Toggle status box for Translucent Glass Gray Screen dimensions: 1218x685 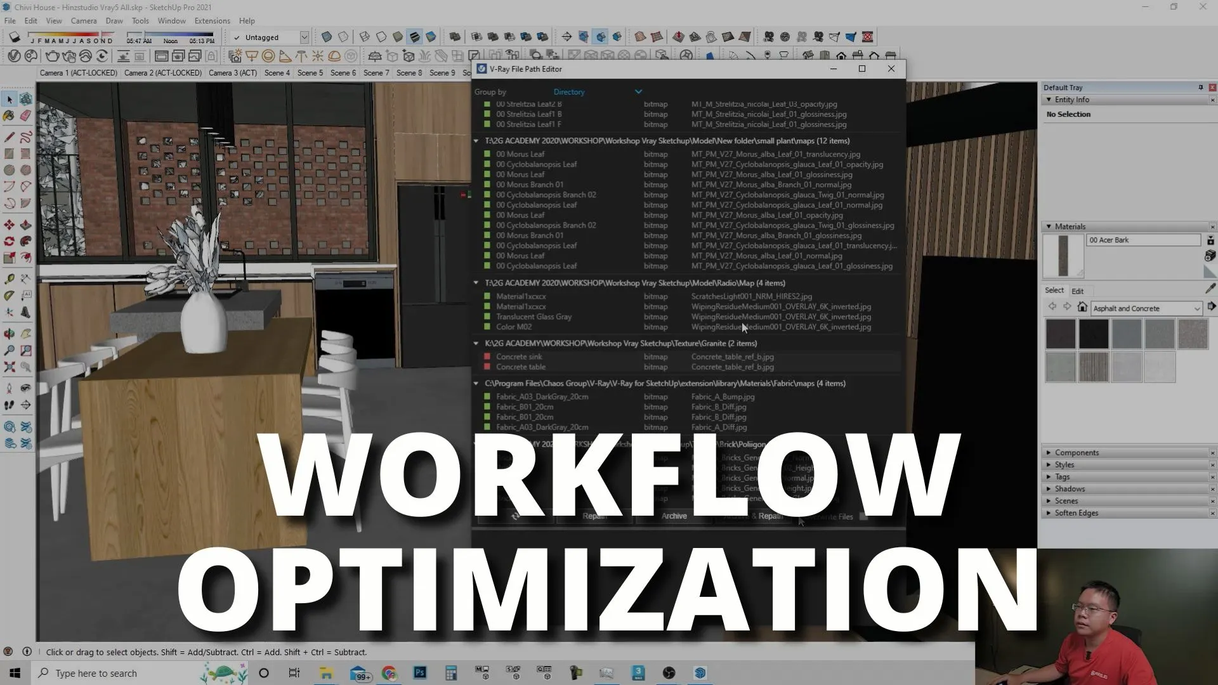[x=487, y=316]
